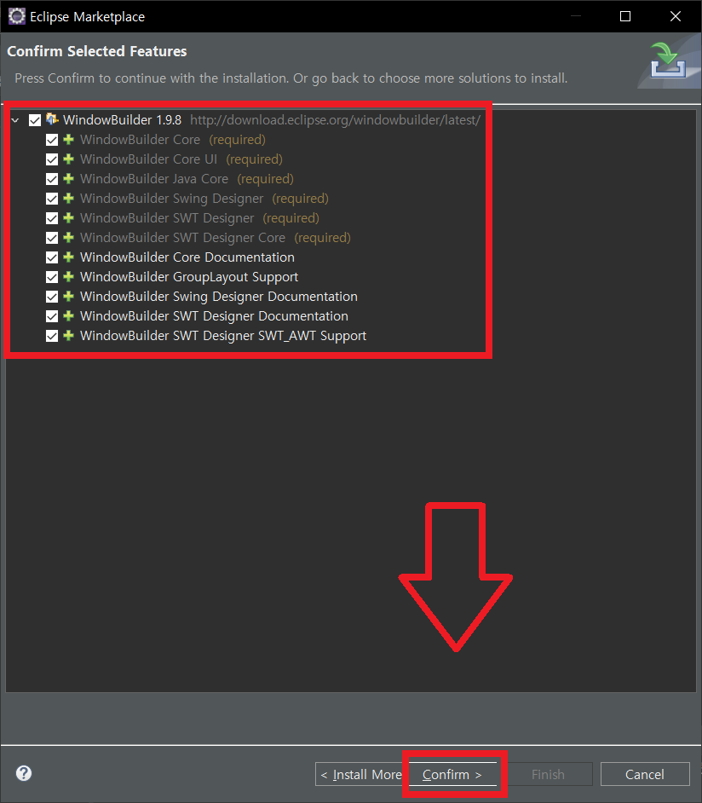Go back with Install More button

point(361,774)
